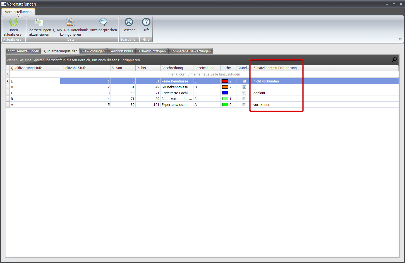Click the Daten aktualisieren refresh icon

pyautogui.click(x=13, y=23)
